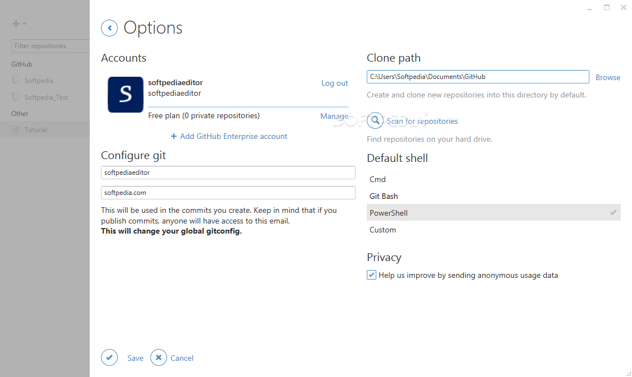
Task: Edit the git email field softpedia.com
Action: 228,193
